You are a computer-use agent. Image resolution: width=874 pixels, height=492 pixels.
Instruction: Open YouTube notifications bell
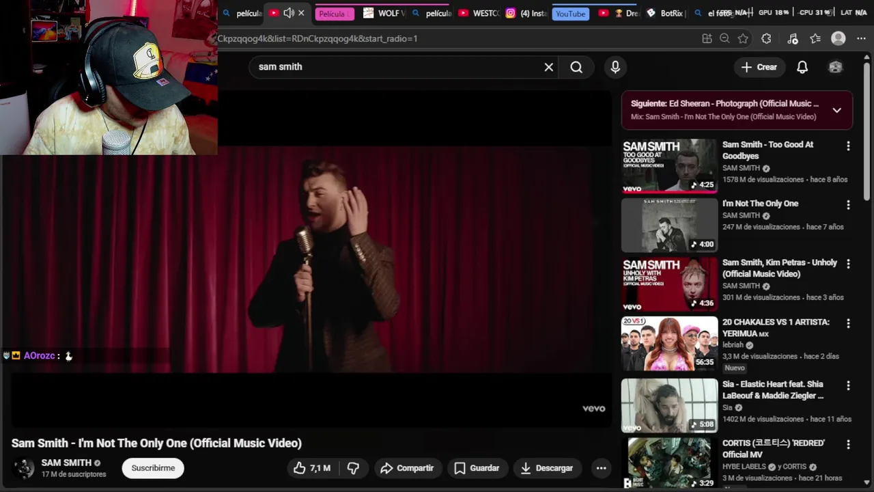point(802,67)
